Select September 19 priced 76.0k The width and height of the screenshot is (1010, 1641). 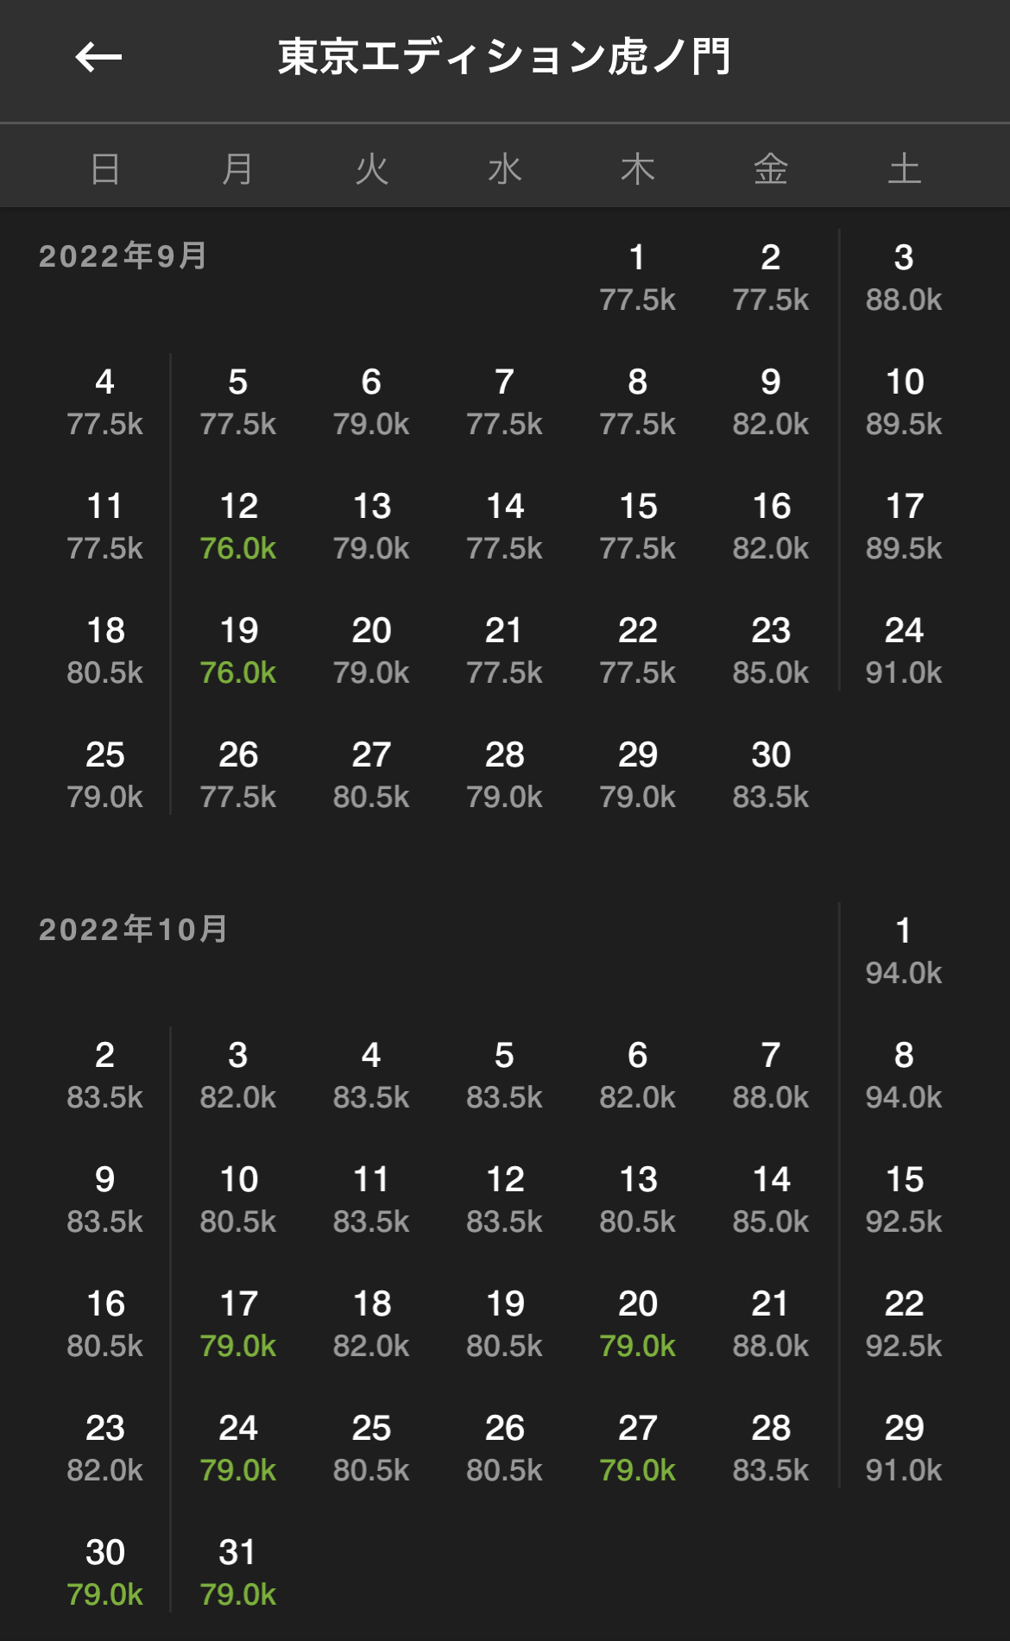[x=238, y=650]
